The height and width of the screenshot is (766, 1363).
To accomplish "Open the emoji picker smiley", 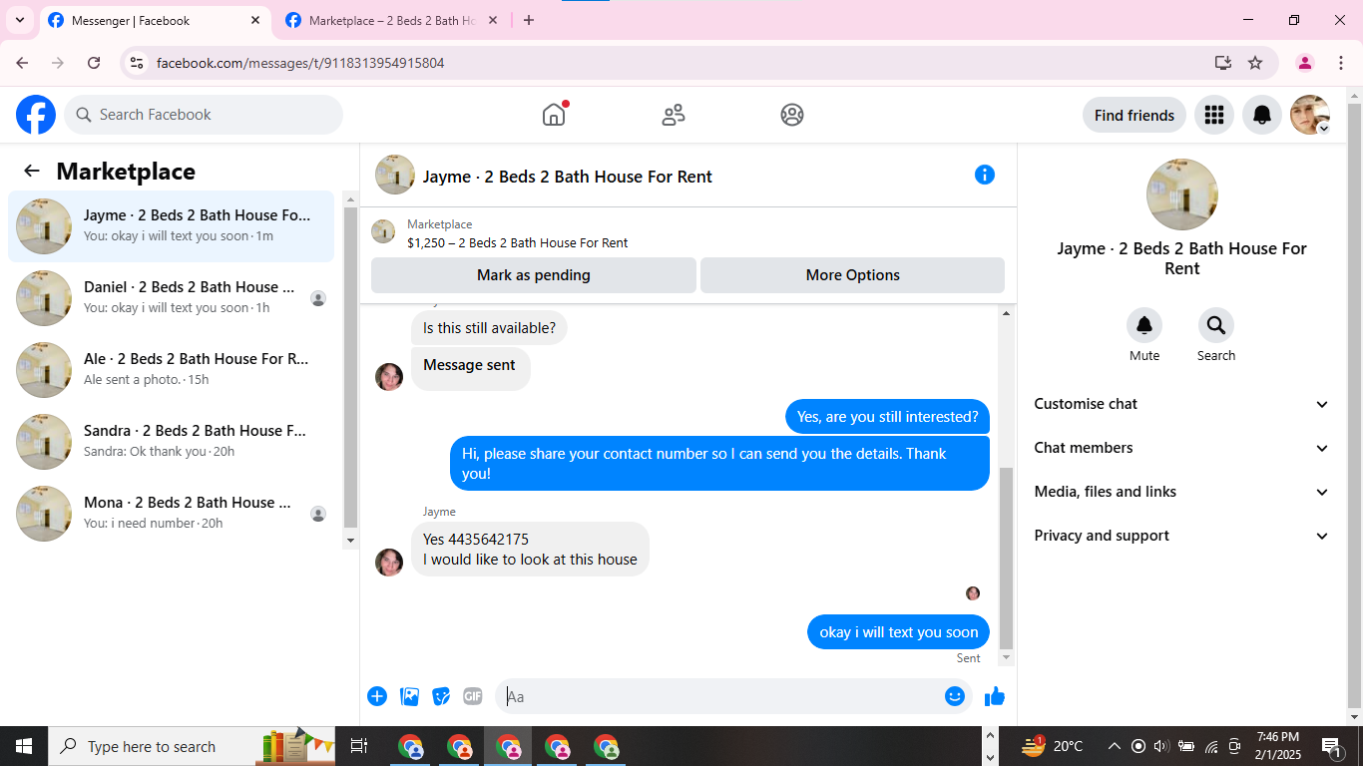I will 955,696.
